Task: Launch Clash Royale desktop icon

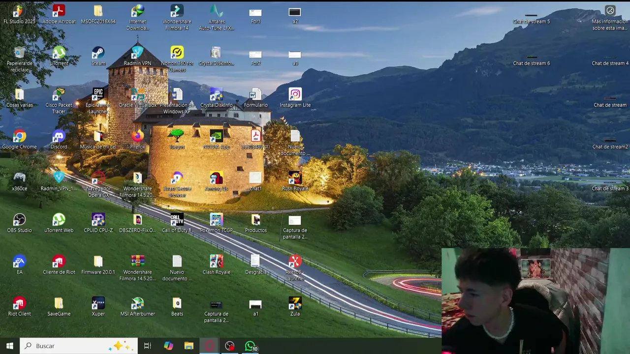Action: pyautogui.click(x=216, y=262)
